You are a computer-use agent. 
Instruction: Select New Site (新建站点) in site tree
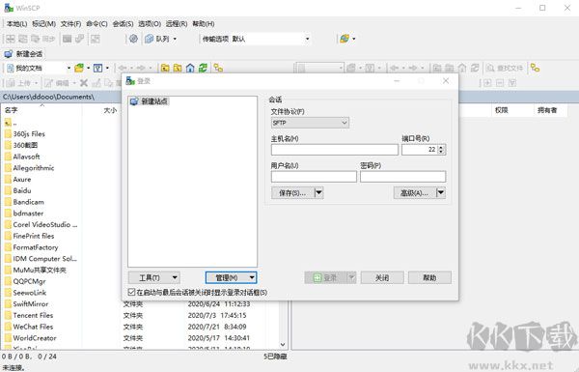[x=150, y=101]
